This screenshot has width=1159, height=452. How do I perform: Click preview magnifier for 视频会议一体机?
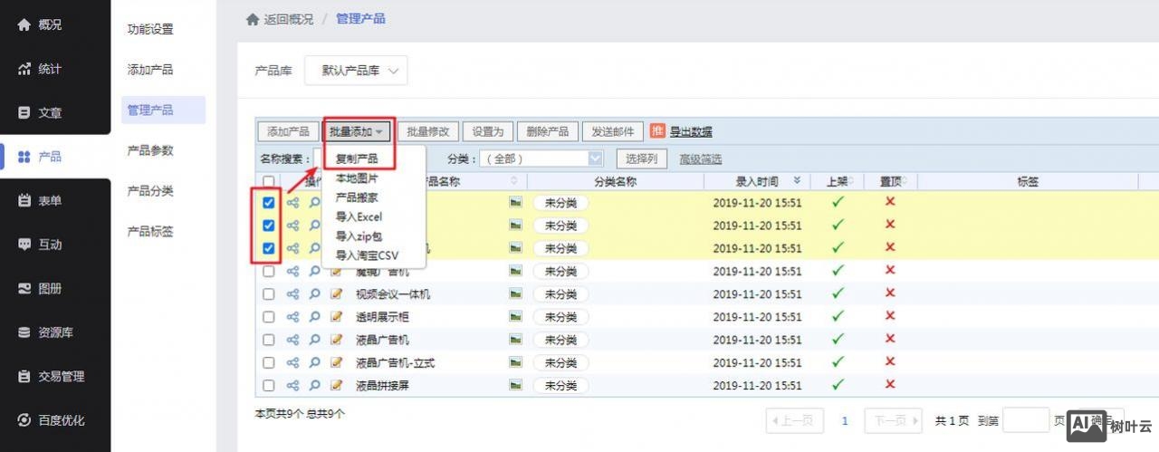(314, 293)
